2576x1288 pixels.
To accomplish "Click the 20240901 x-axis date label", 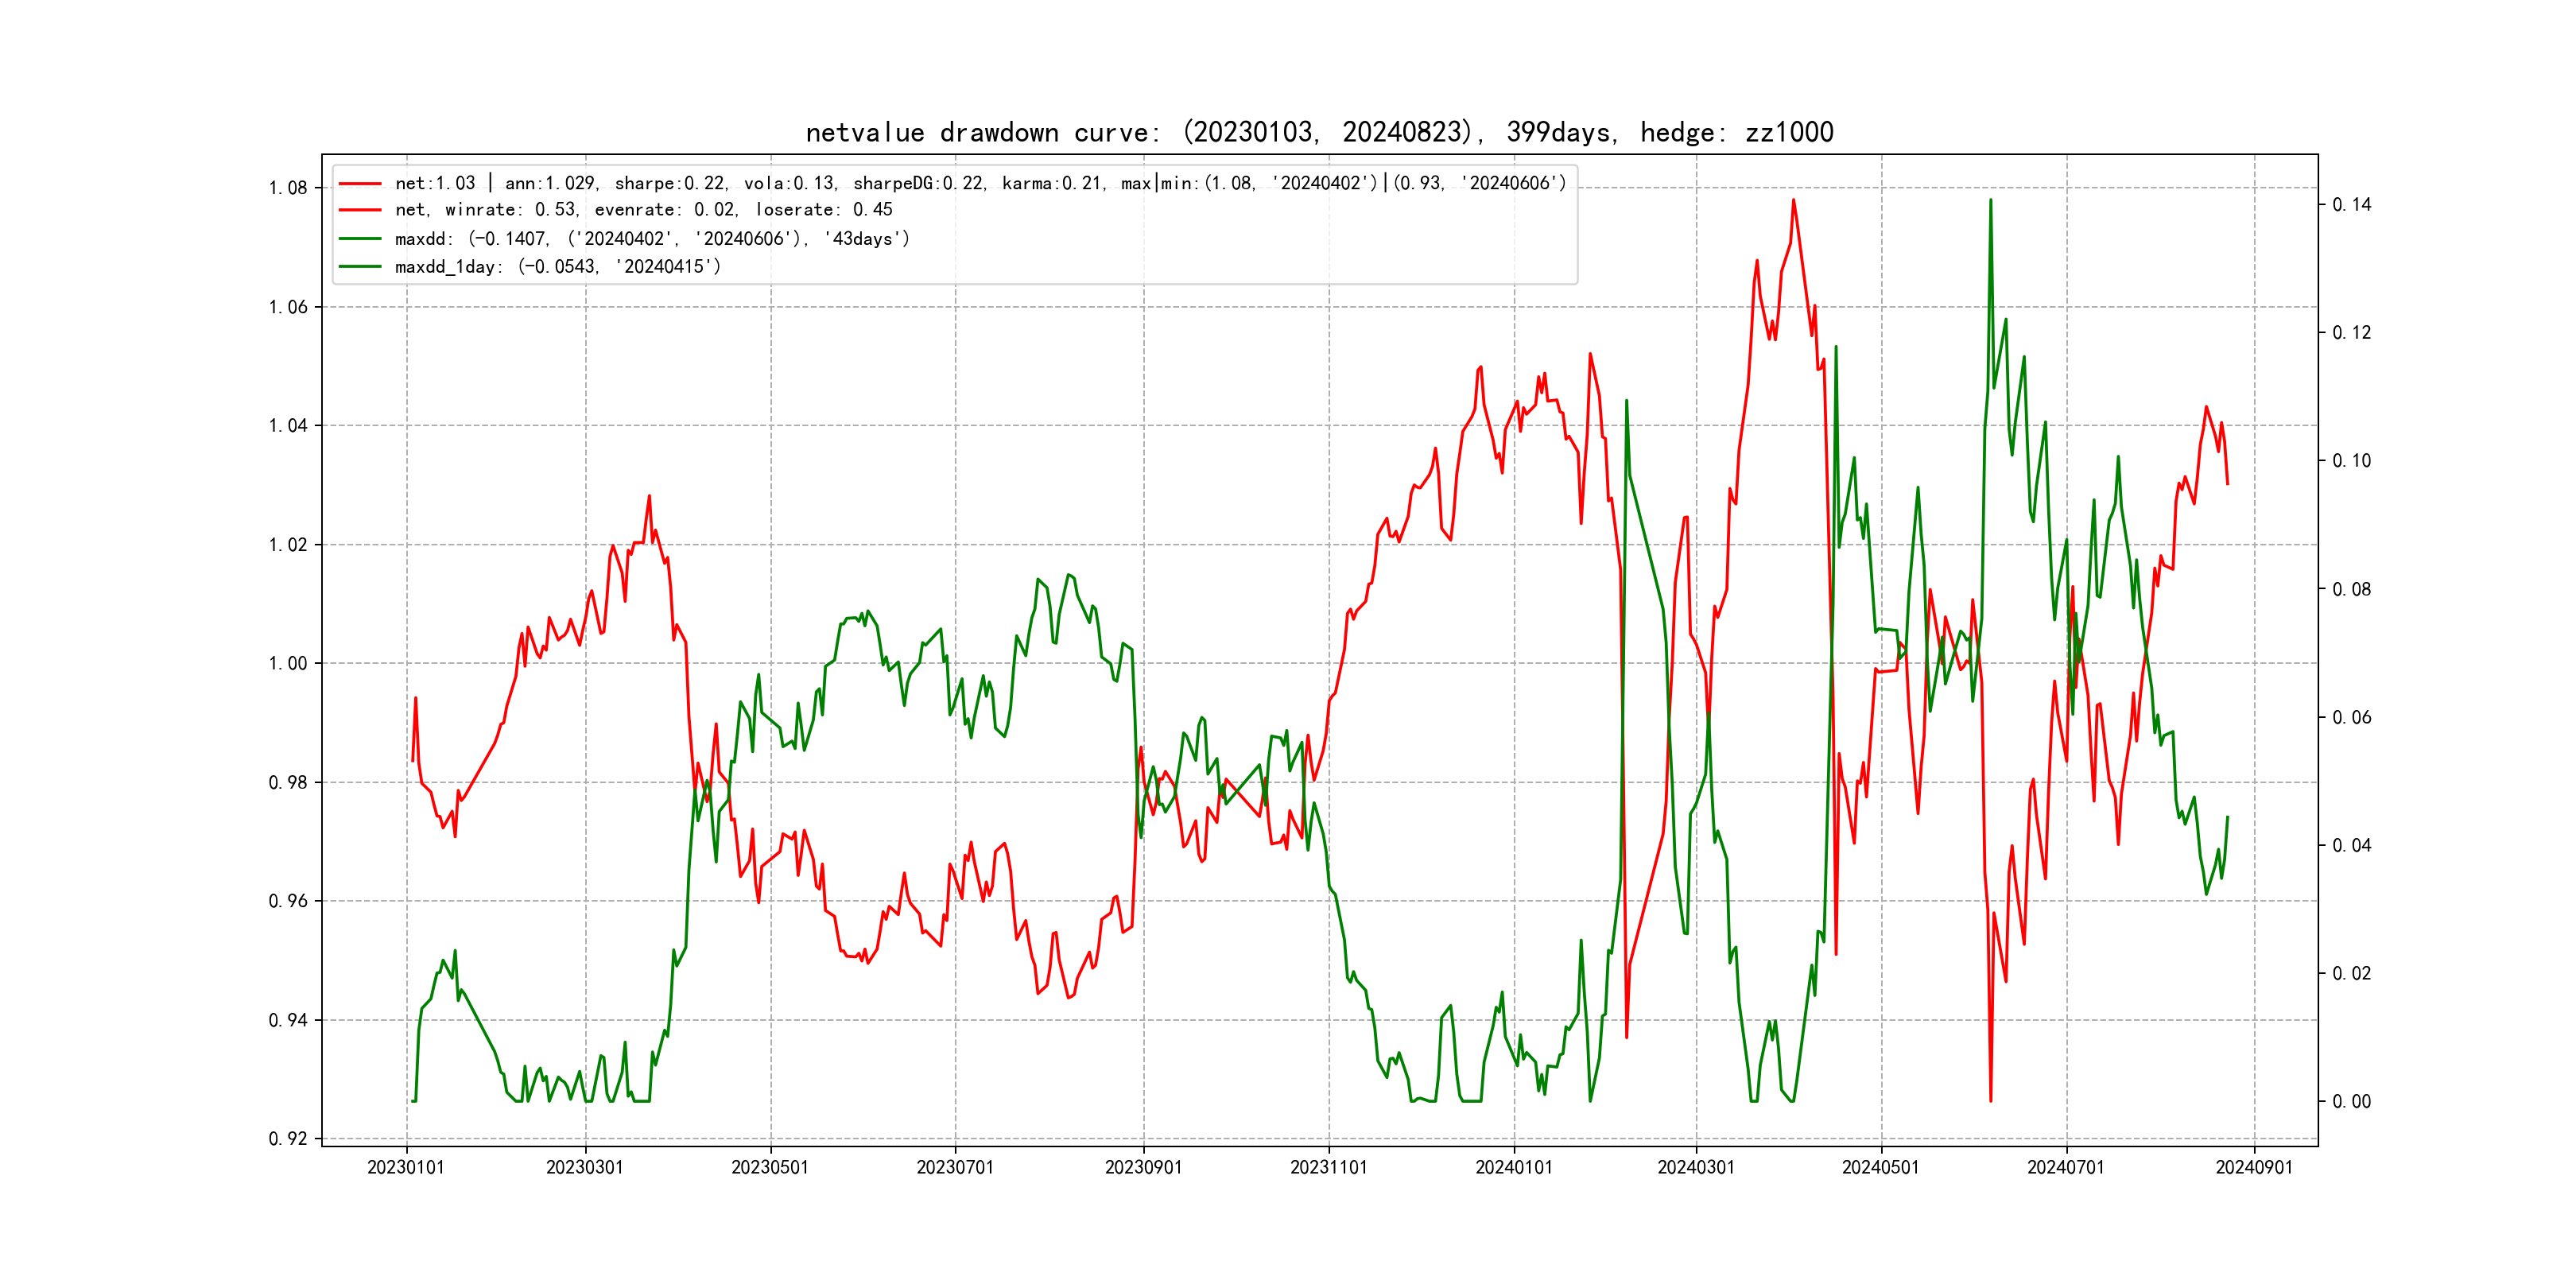I will [2253, 1168].
